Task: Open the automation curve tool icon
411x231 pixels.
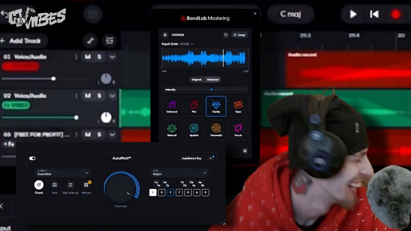Action: pyautogui.click(x=91, y=41)
